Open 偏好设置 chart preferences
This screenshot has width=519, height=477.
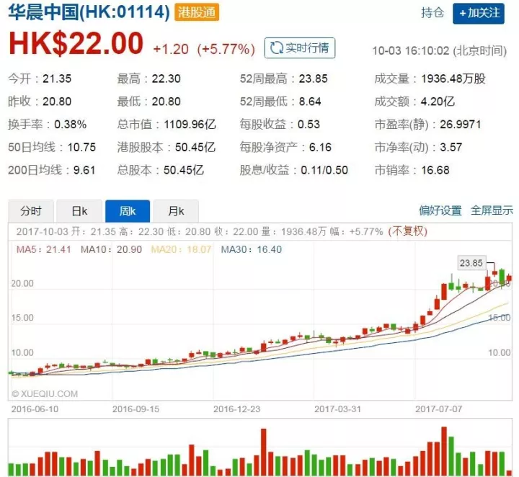(x=440, y=210)
